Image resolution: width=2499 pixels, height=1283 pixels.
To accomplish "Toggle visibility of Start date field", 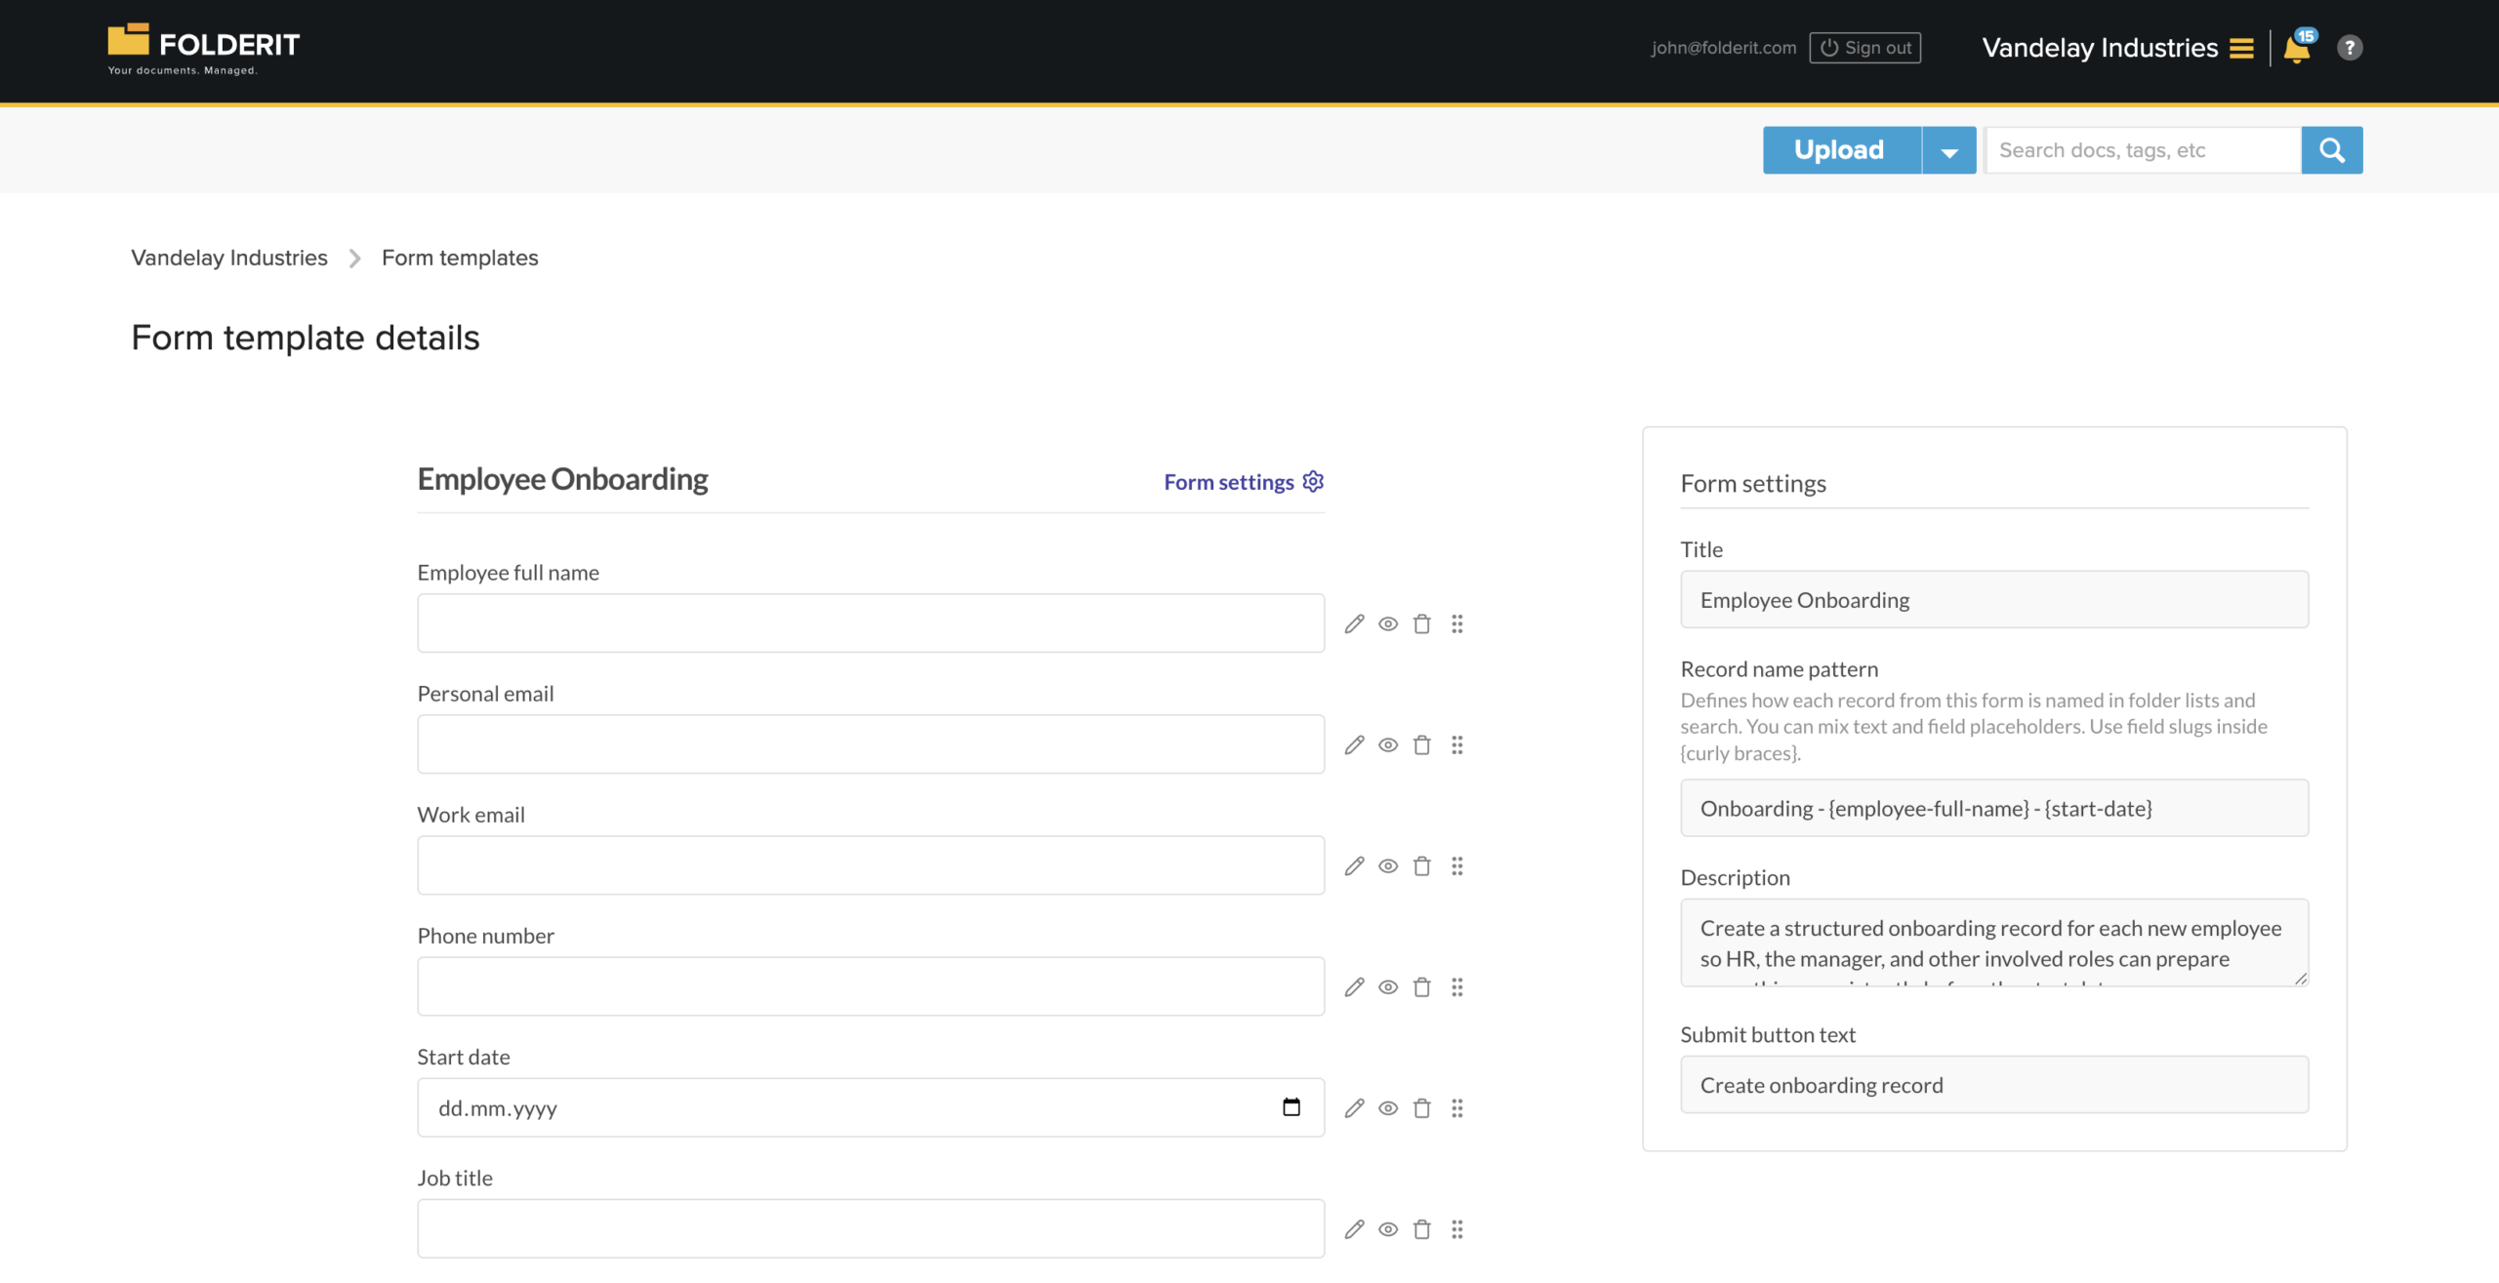I will click(1388, 1107).
